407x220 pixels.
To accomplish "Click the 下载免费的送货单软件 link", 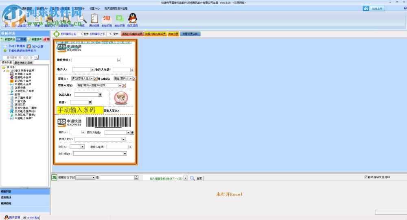I will 22,50.
